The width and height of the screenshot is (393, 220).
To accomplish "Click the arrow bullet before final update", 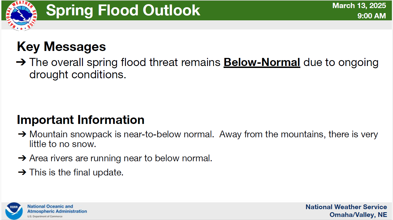I will pyautogui.click(x=22, y=172).
